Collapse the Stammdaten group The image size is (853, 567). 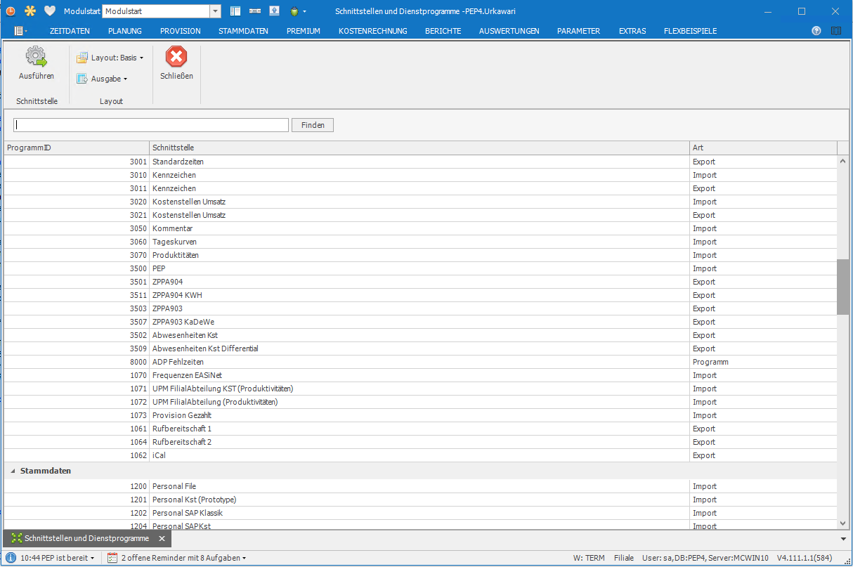[12, 471]
